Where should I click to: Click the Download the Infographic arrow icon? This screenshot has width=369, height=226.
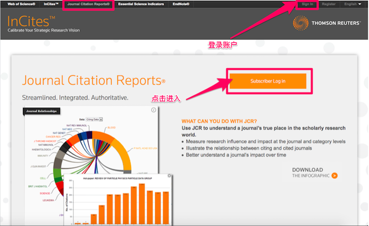click(x=335, y=176)
